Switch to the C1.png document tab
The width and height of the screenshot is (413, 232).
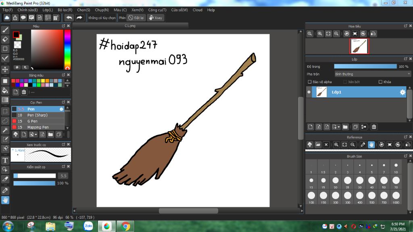pyautogui.click(x=130, y=25)
